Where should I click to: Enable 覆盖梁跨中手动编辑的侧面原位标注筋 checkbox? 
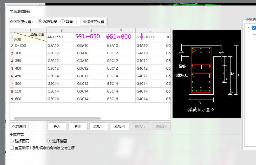coord(12,148)
